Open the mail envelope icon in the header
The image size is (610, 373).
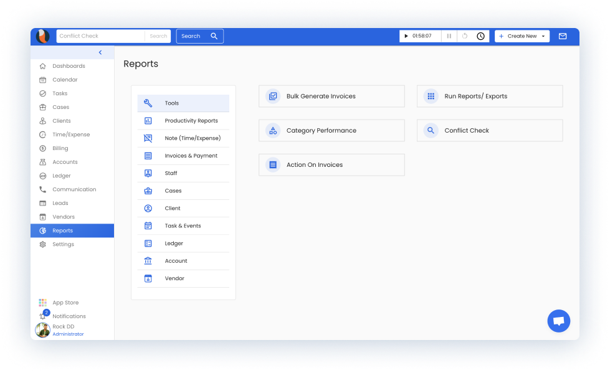pyautogui.click(x=563, y=36)
